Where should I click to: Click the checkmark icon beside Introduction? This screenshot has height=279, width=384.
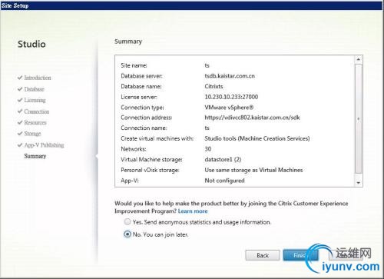pyautogui.click(x=20, y=78)
